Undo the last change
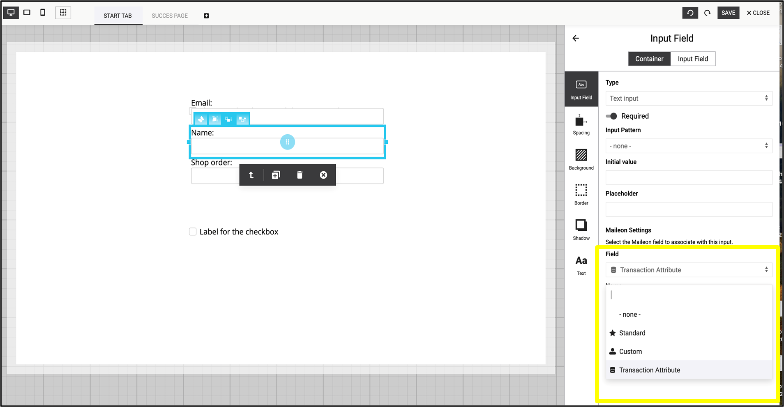This screenshot has width=784, height=407. (x=690, y=13)
